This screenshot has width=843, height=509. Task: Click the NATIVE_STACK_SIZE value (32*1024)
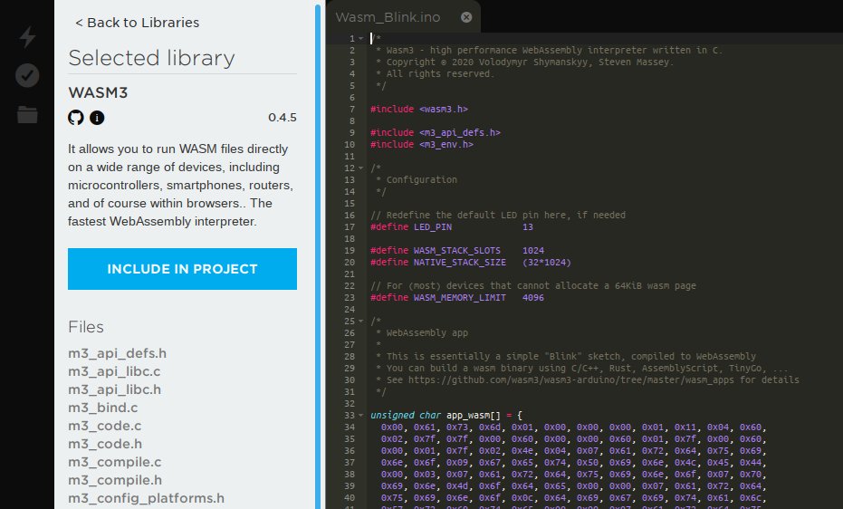tap(547, 263)
